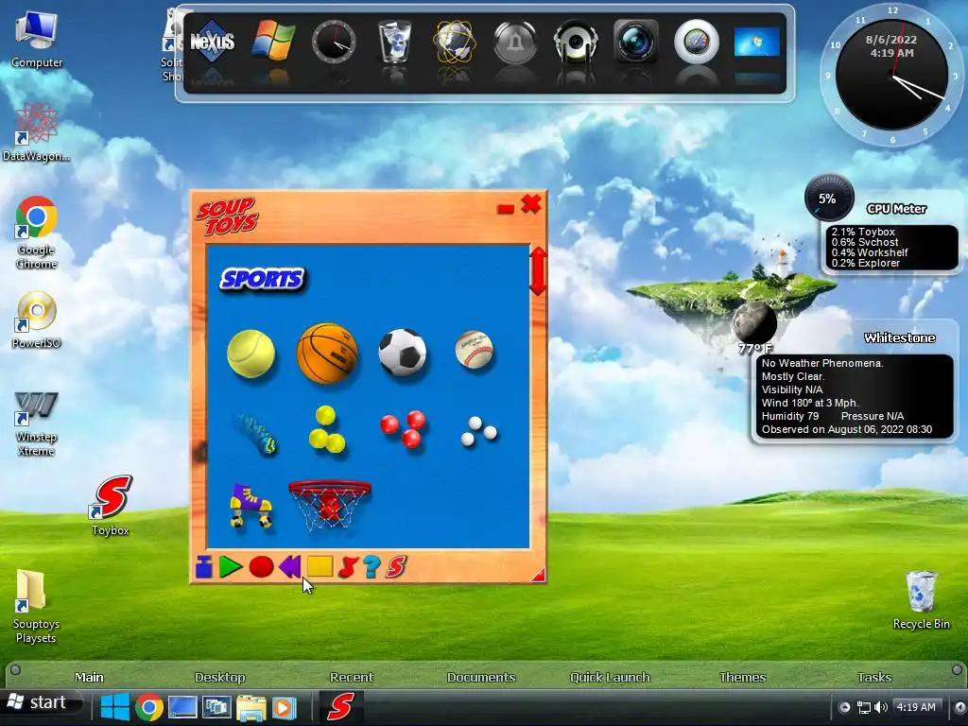Switch to the Themes shelf tab
The width and height of the screenshot is (968, 726).
(742, 677)
